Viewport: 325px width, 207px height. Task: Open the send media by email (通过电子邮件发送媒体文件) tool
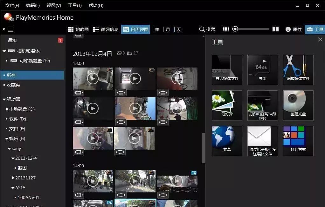263,141
